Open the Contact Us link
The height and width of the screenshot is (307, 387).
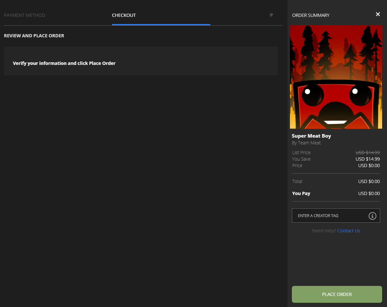[x=349, y=231]
